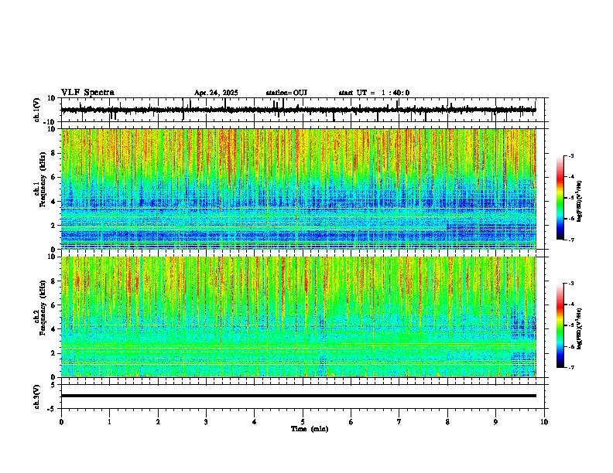613x473 pixels.
Task: Click the ch.1 "Frequency (kHz)" axis label
Action: click(43, 179)
